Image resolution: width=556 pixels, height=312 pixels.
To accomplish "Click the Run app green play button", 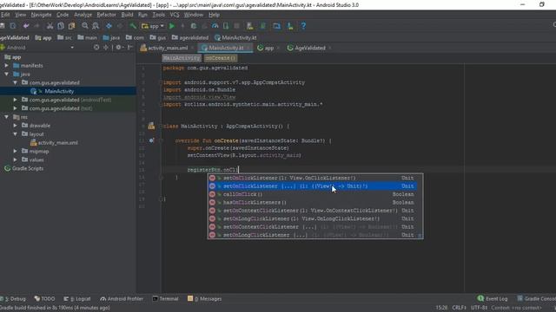I will pos(172,26).
